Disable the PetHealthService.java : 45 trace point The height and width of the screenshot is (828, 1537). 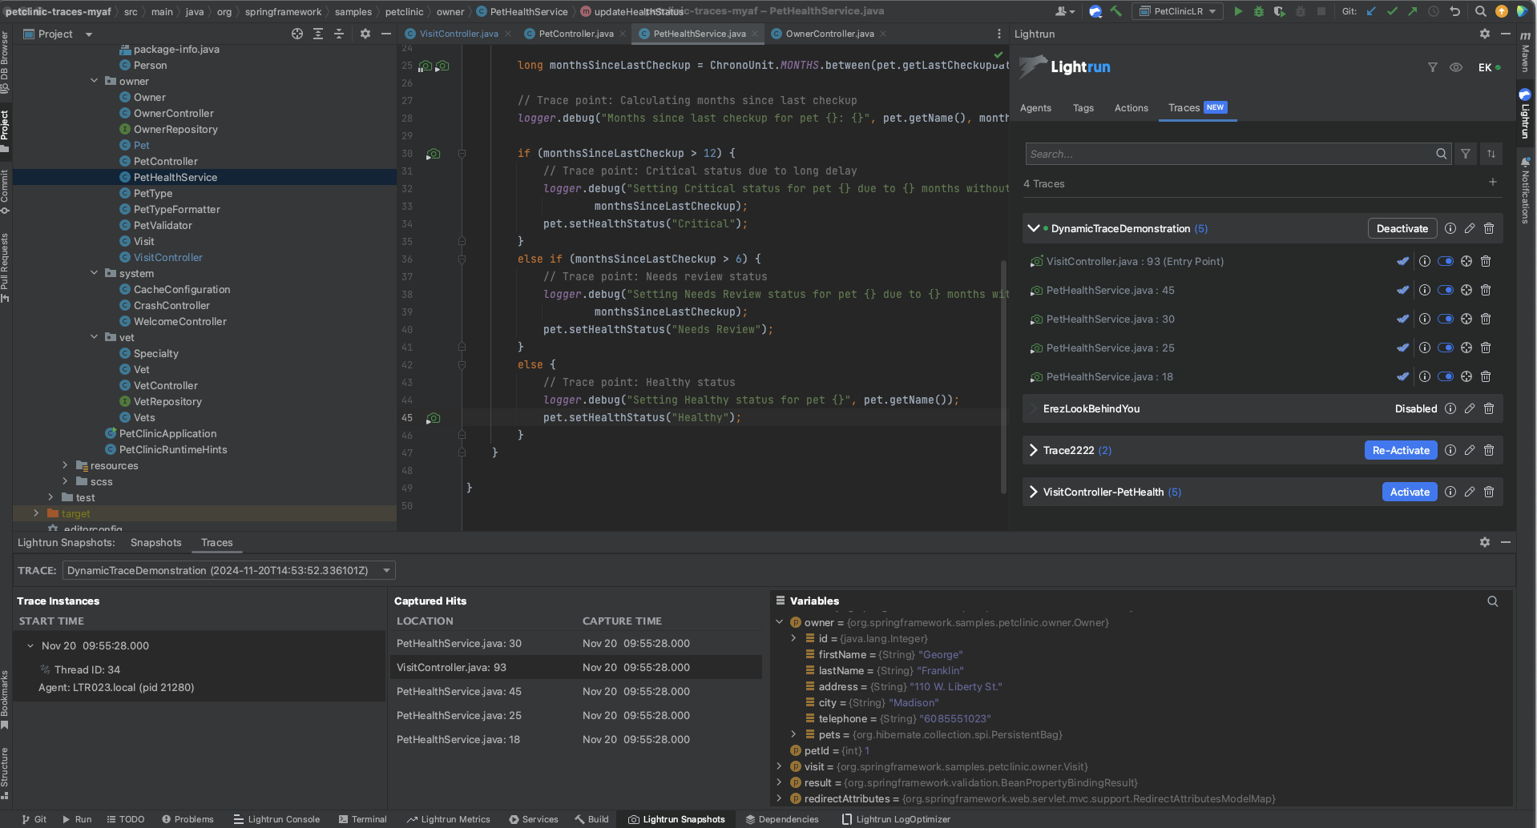1445,291
